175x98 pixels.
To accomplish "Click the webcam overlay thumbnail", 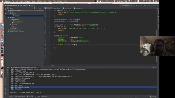I will 157,46.
